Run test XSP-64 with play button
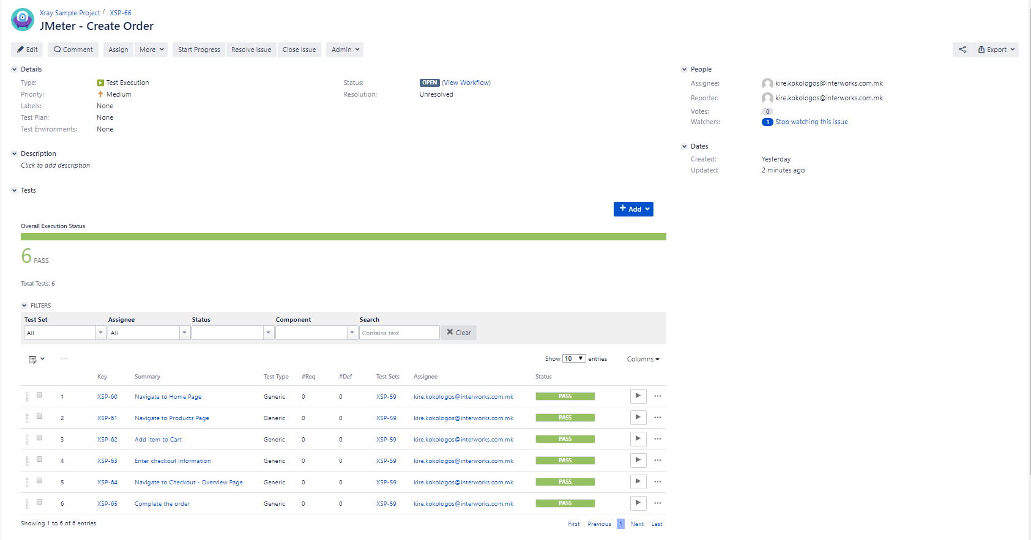Screen dimensions: 1031x540 tap(638, 482)
